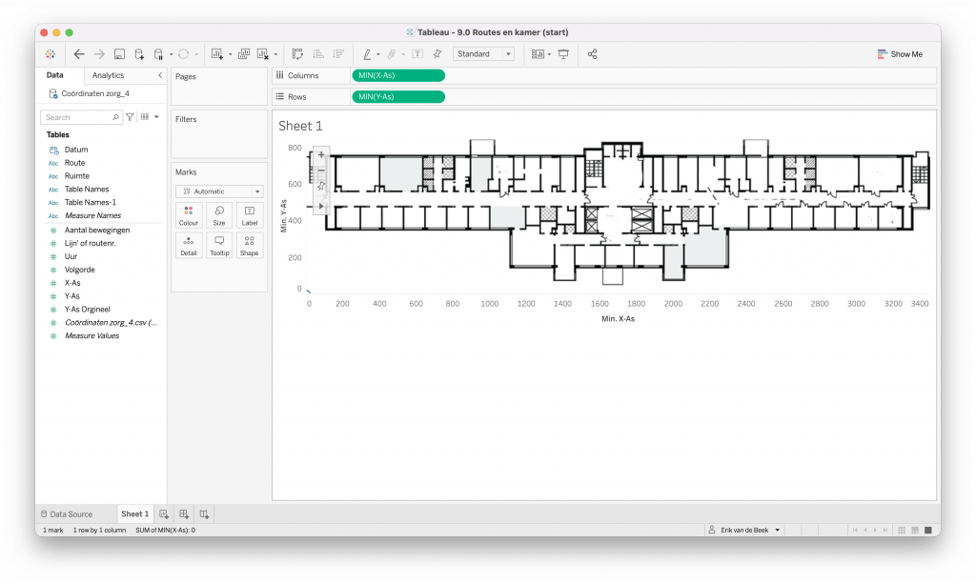The image size is (976, 583).
Task: Add a new data source icon
Action: click(139, 54)
